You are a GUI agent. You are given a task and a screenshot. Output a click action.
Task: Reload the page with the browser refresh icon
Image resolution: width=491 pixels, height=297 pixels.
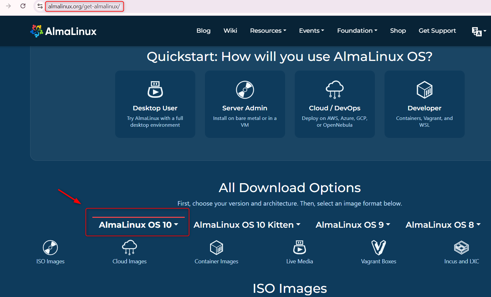pos(23,6)
